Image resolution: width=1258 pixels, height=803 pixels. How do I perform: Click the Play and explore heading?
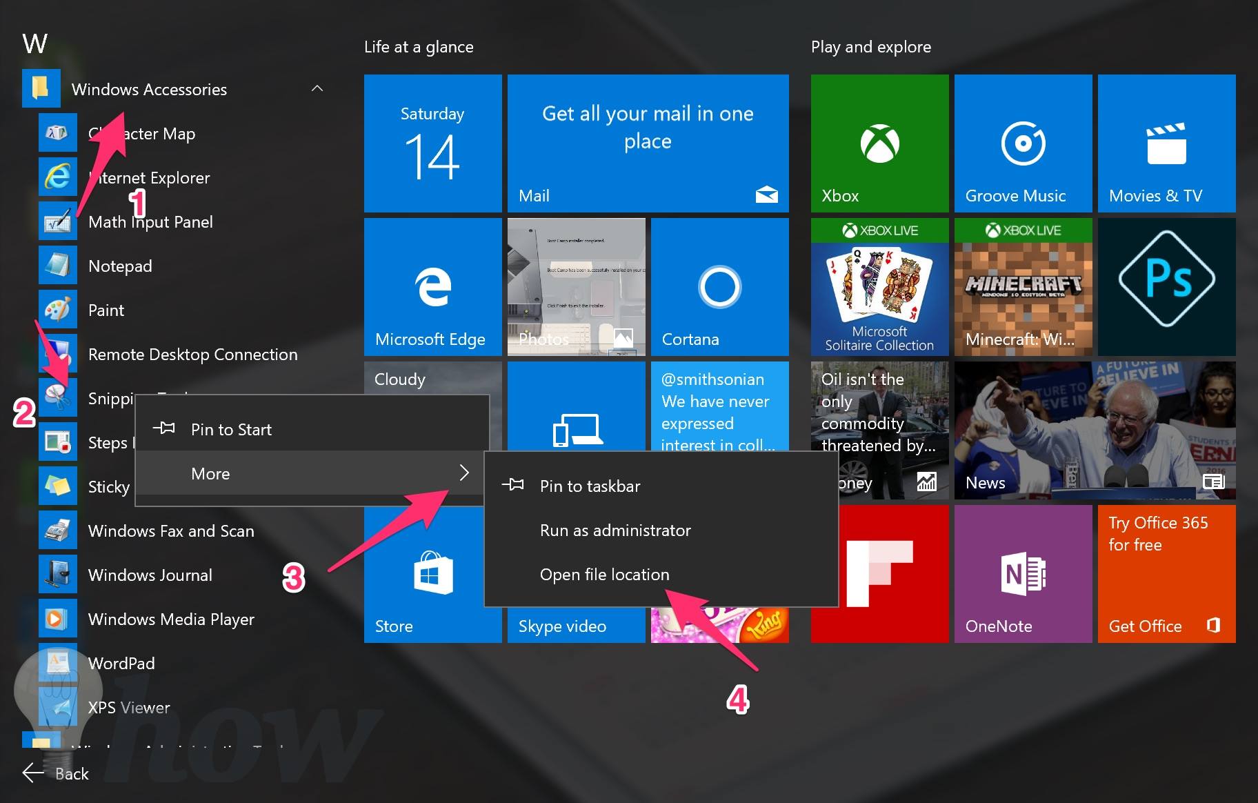pyautogui.click(x=871, y=47)
